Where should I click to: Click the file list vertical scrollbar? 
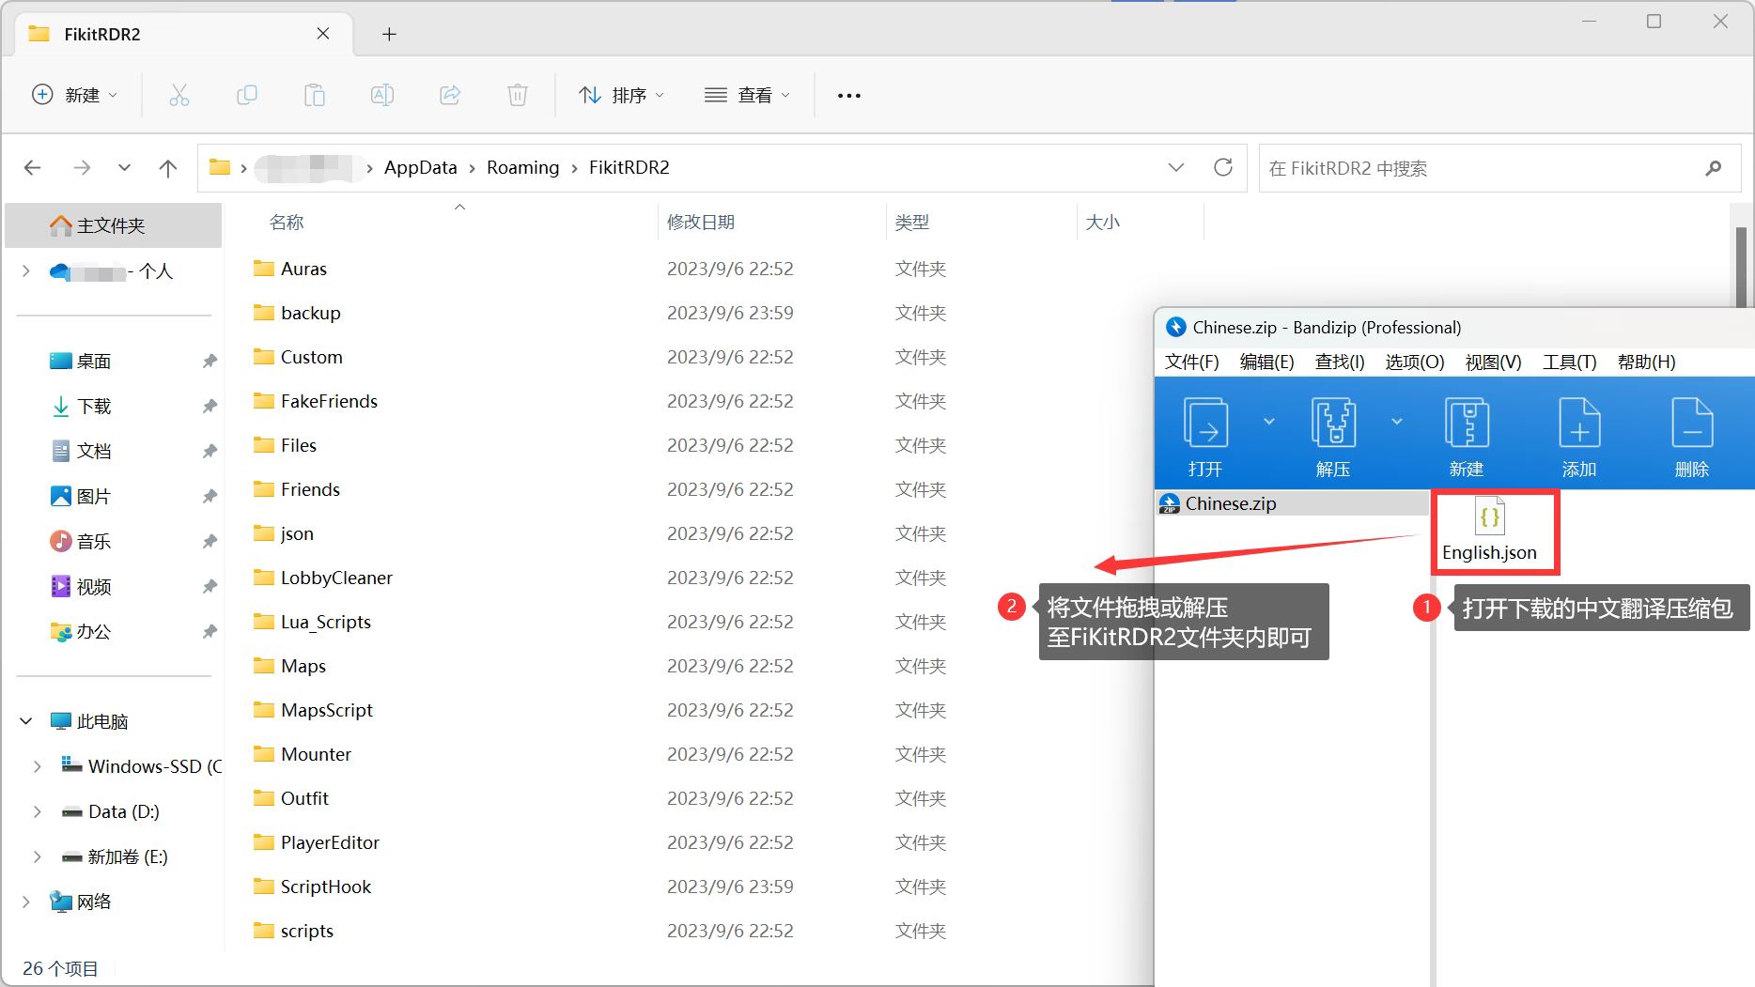coord(1740,267)
